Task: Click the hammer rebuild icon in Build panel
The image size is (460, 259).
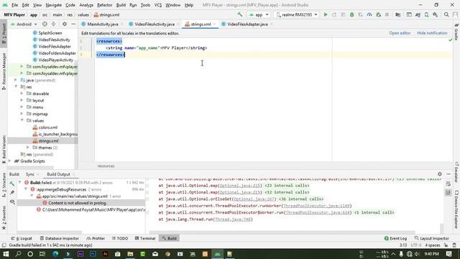Action: [12, 184]
